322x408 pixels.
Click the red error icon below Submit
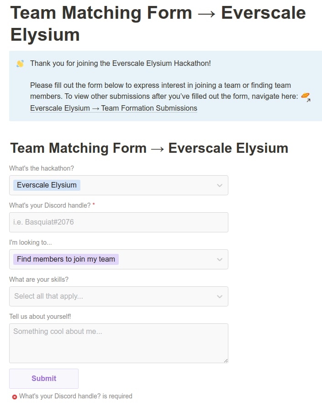(15, 397)
